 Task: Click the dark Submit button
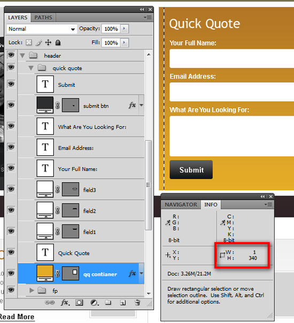click(x=191, y=170)
